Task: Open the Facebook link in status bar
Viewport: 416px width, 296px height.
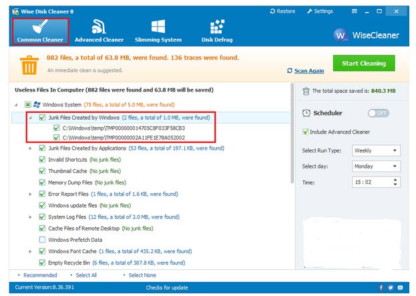Action: tap(381, 287)
